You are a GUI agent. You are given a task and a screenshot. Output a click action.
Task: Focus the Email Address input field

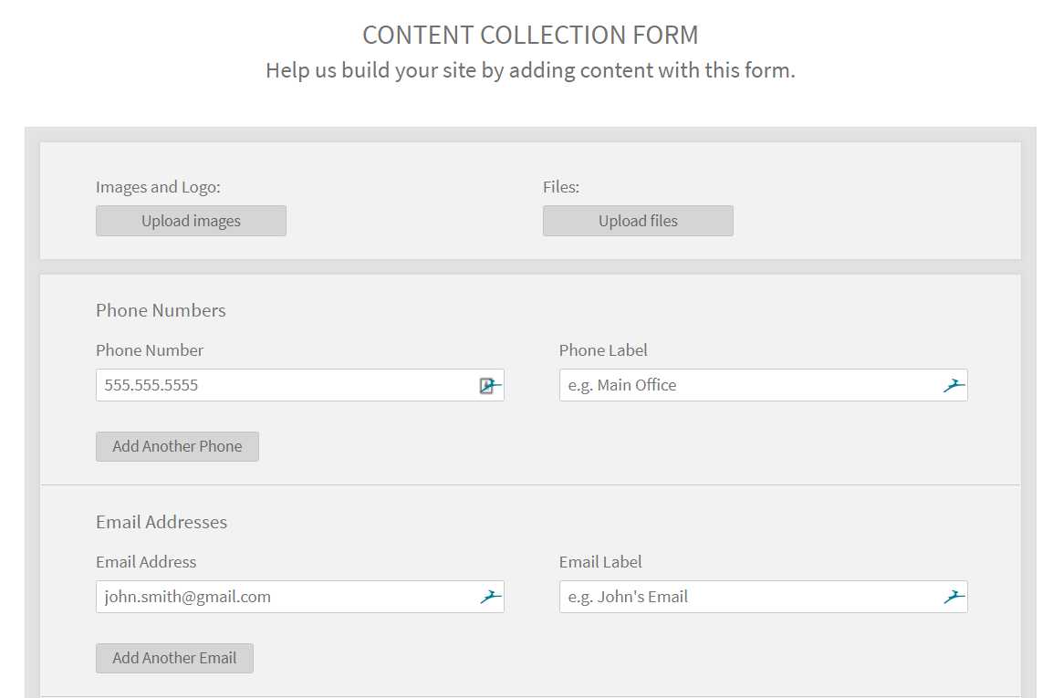pos(283,598)
